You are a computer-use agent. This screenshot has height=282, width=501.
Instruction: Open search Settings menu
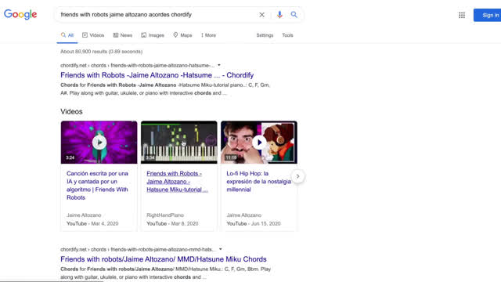265,35
